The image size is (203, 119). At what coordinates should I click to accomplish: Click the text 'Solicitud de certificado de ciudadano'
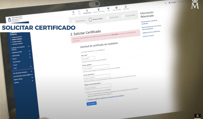(99, 45)
